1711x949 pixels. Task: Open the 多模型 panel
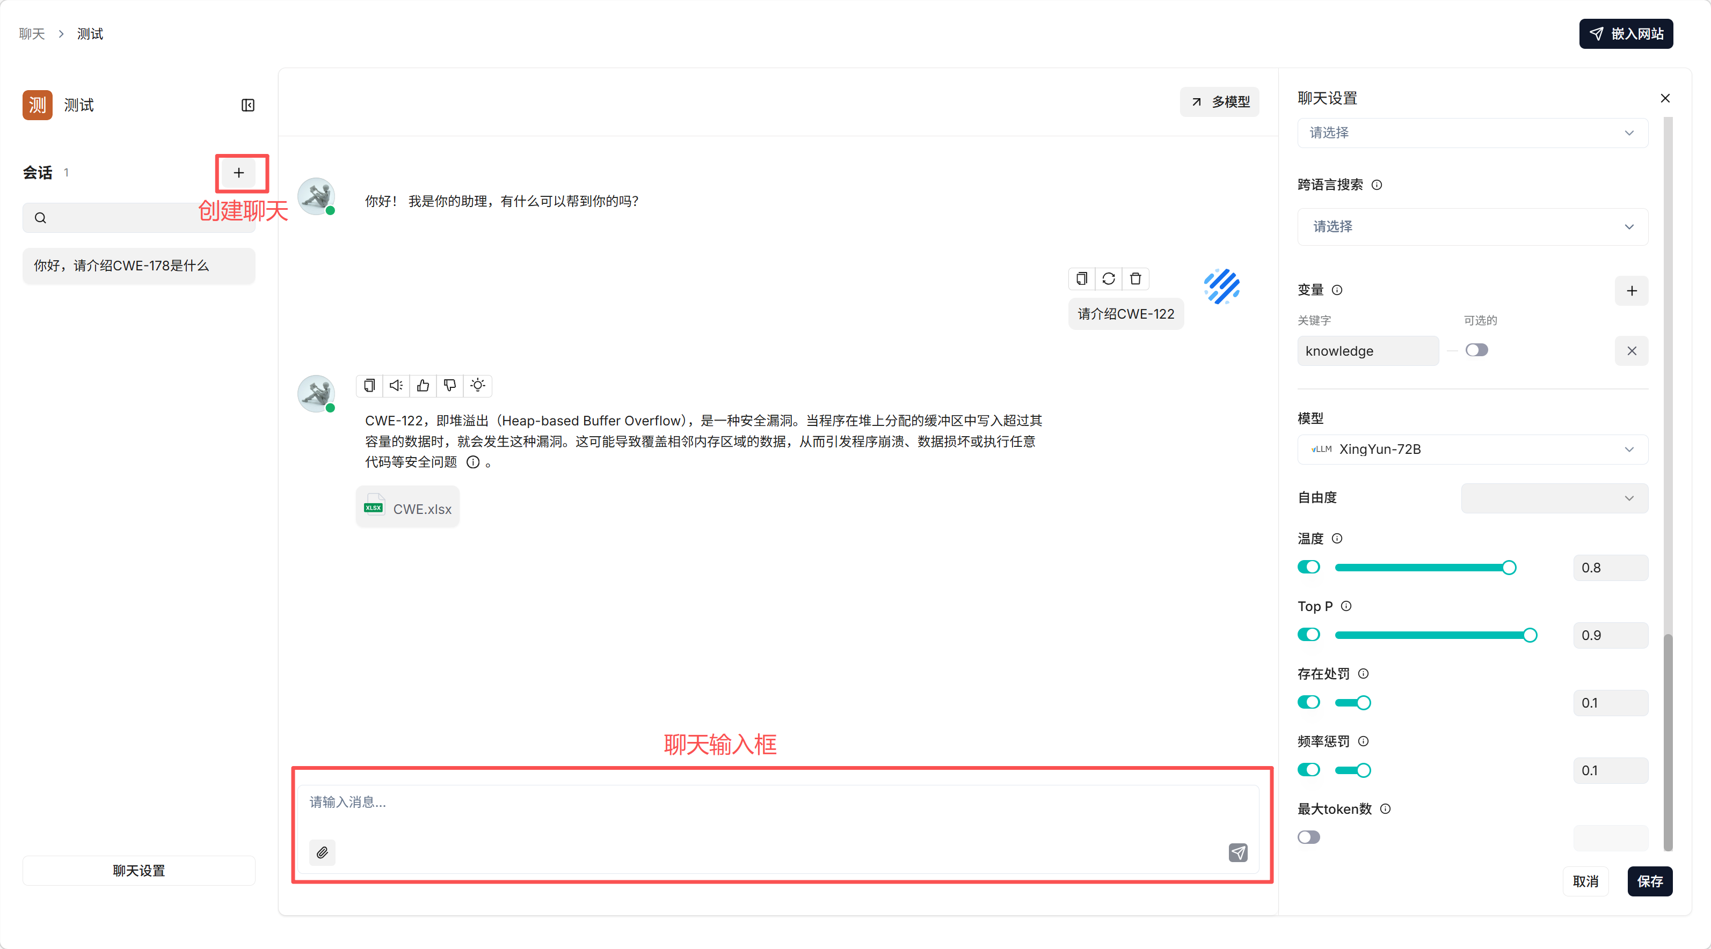[1219, 101]
